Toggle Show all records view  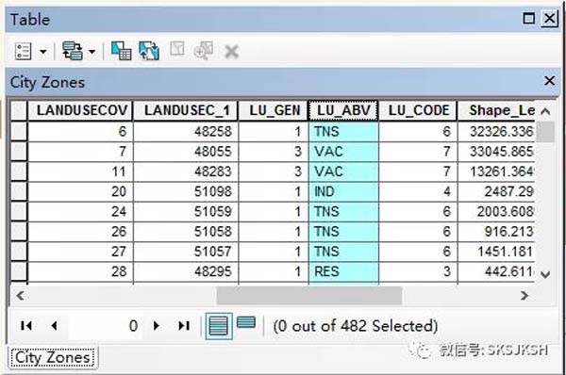[219, 326]
